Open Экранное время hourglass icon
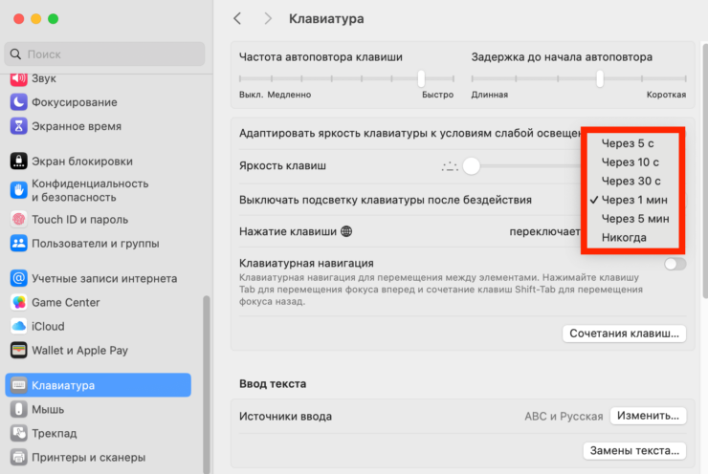Image resolution: width=708 pixels, height=474 pixels. point(18,126)
